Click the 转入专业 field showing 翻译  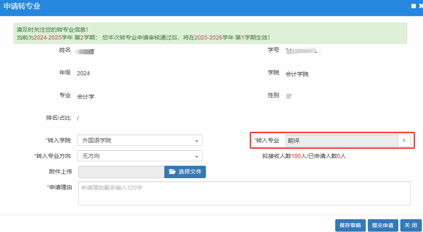[341, 140]
